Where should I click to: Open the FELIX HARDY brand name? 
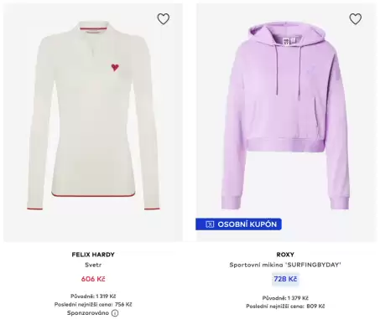93,255
